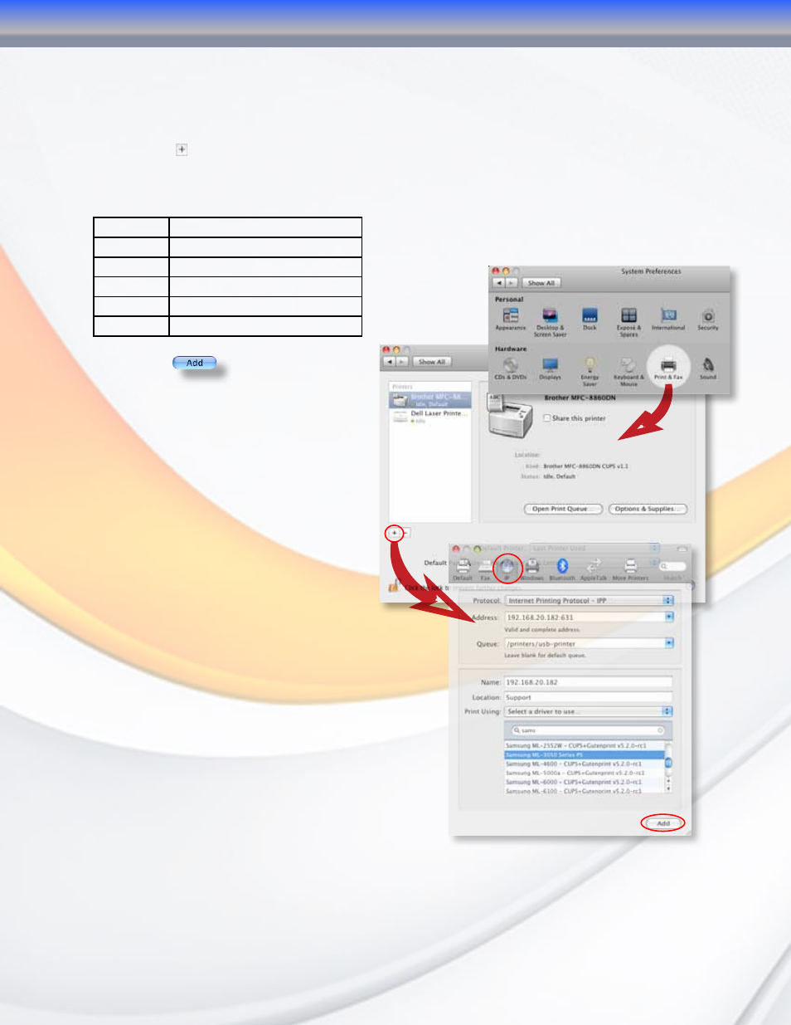This screenshot has height=1025, width=791.
Task: Click the driver search field
Action: (x=589, y=730)
